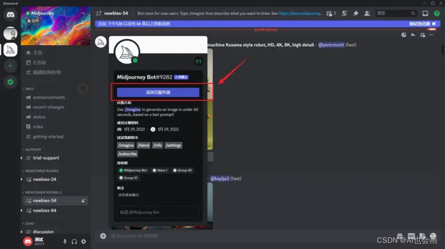
Task: Click Midjourney Bot avatar in profile popup
Action: pyautogui.click(x=127, y=52)
